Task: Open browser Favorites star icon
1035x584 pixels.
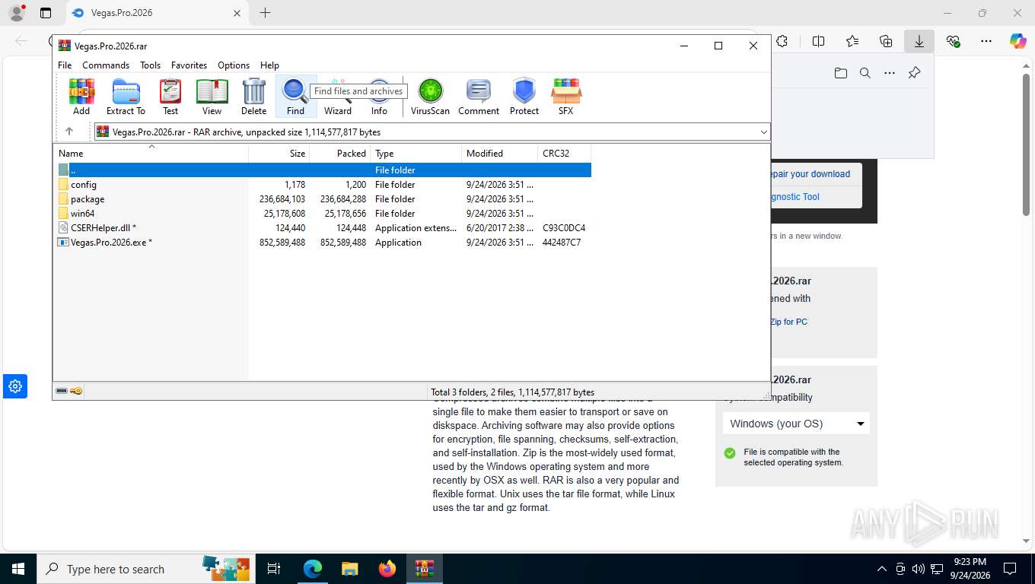Action: [852, 41]
